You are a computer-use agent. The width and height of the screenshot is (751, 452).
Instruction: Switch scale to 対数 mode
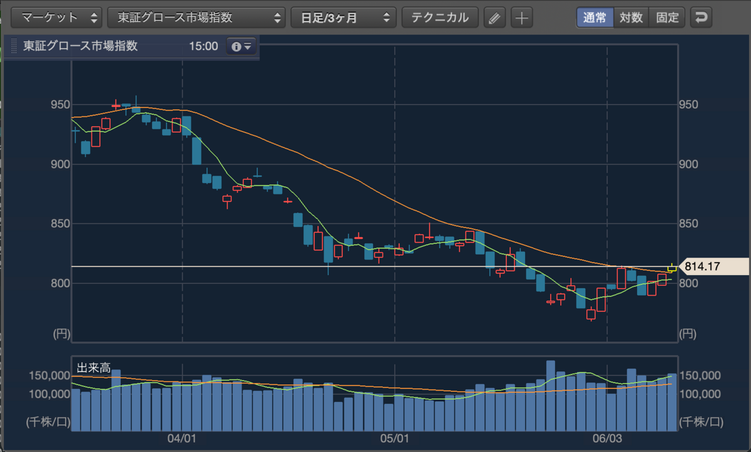point(631,17)
